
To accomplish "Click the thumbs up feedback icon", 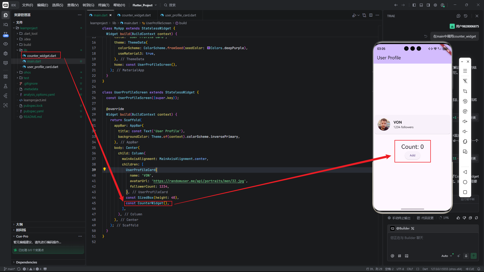I will coord(458,218).
